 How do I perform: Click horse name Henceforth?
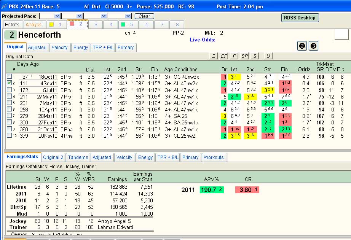[x=39, y=35]
